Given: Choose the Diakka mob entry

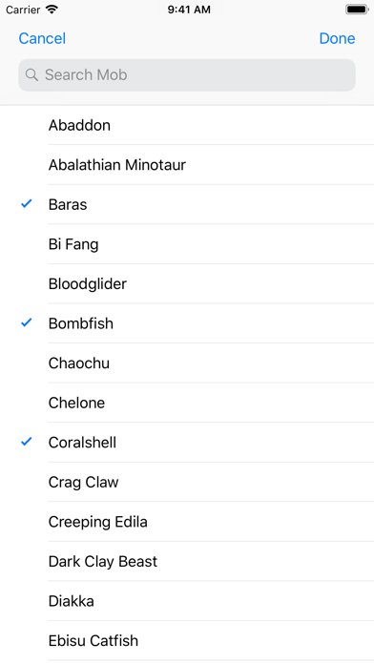Looking at the screenshot, I should (187, 601).
